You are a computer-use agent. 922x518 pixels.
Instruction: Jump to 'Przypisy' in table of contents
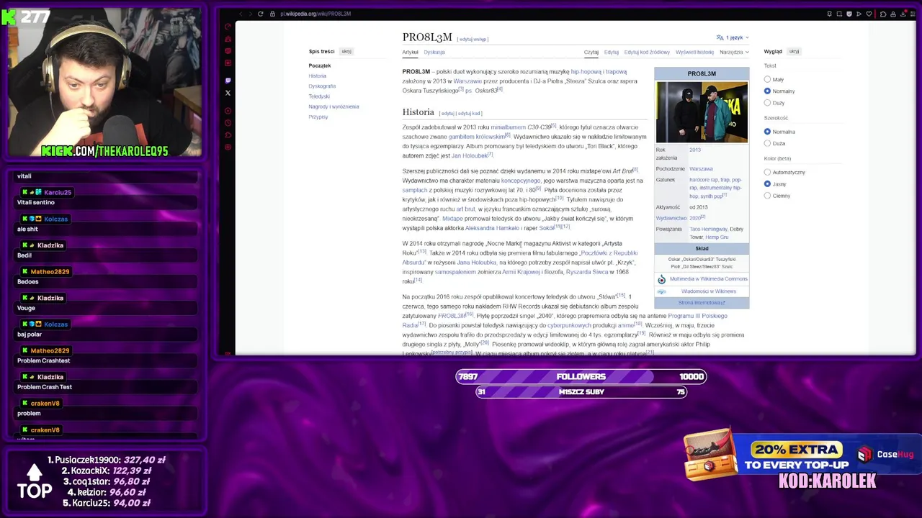[318, 117]
